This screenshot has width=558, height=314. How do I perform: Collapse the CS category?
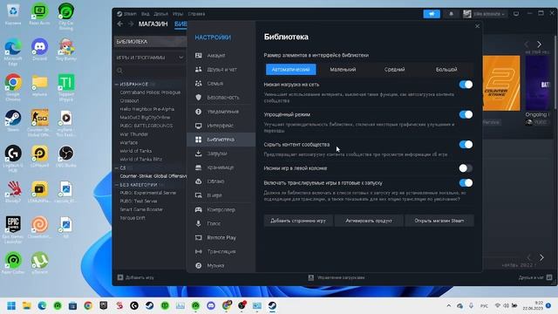[x=117, y=167]
